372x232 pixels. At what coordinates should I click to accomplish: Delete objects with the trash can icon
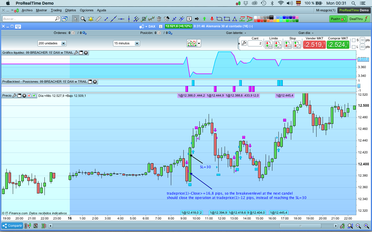tap(159, 19)
